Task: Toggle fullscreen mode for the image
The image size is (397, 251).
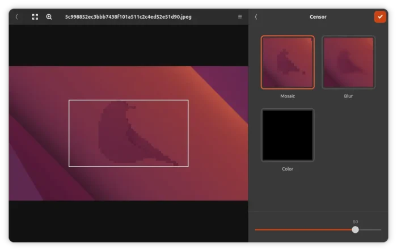Action: (x=35, y=17)
